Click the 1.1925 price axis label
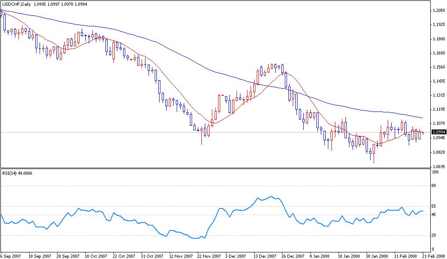Image resolution: width=447 pixels, height=259 pixels. click(439, 25)
